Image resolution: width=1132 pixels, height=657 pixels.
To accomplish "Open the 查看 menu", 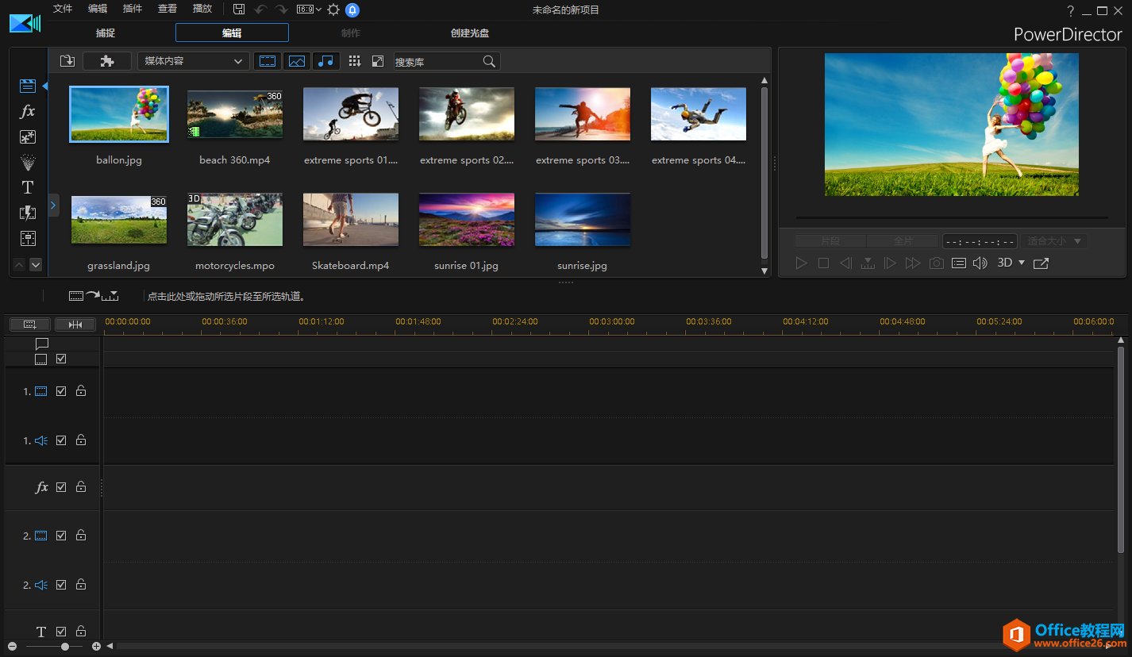I will pos(167,9).
